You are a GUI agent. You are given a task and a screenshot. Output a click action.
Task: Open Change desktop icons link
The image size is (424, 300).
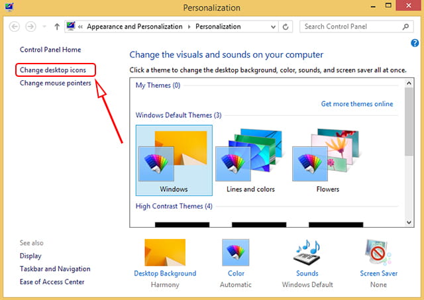coord(53,70)
